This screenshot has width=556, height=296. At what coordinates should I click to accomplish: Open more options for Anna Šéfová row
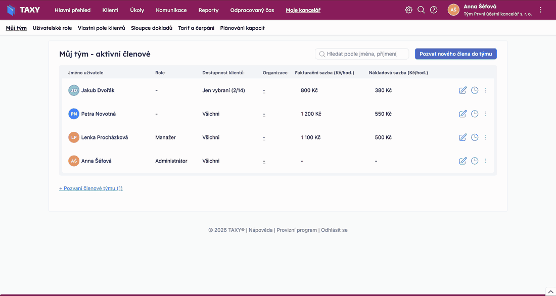(x=486, y=161)
